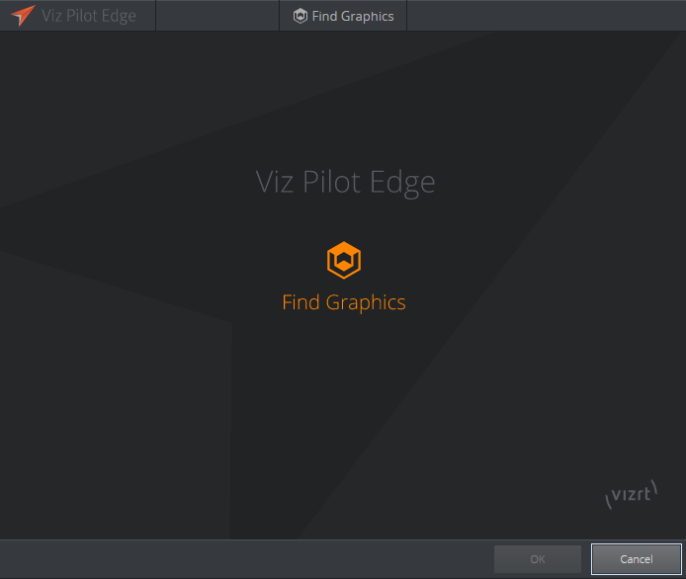This screenshot has height=579, width=686.
Task: Click the large orange hexagon icon in the center
Action: click(344, 261)
